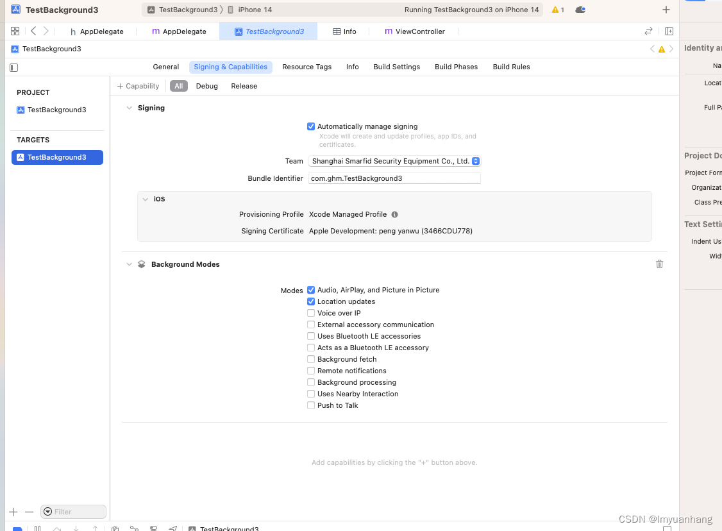Open the Build Settings tab

pos(396,67)
